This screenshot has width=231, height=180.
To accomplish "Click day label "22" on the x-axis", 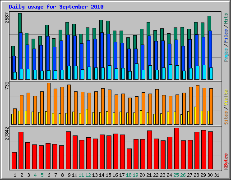I will [x=156, y=175].
